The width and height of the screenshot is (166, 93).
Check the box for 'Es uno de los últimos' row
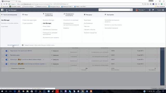point(3,60)
